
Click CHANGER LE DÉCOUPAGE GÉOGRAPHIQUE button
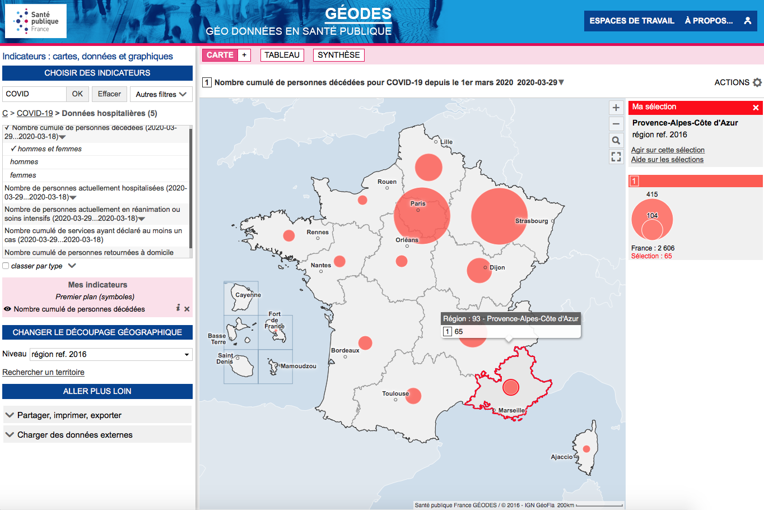[x=97, y=332]
